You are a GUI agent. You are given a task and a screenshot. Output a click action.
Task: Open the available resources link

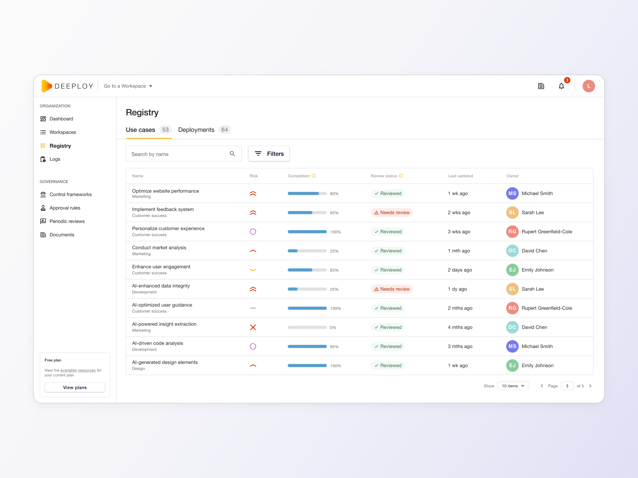79,370
